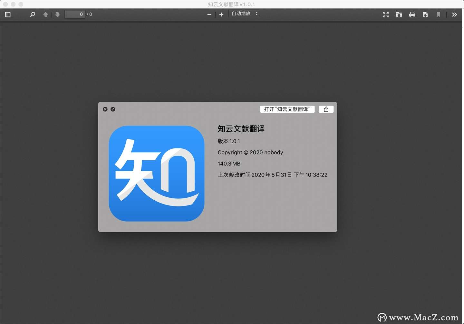Open a file with the folder icon
The image size is (464, 324).
click(x=399, y=14)
